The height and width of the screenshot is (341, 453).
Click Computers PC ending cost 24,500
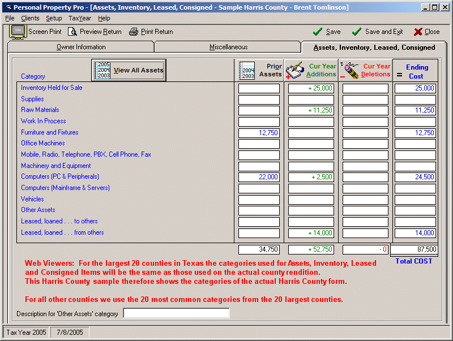[x=415, y=177]
